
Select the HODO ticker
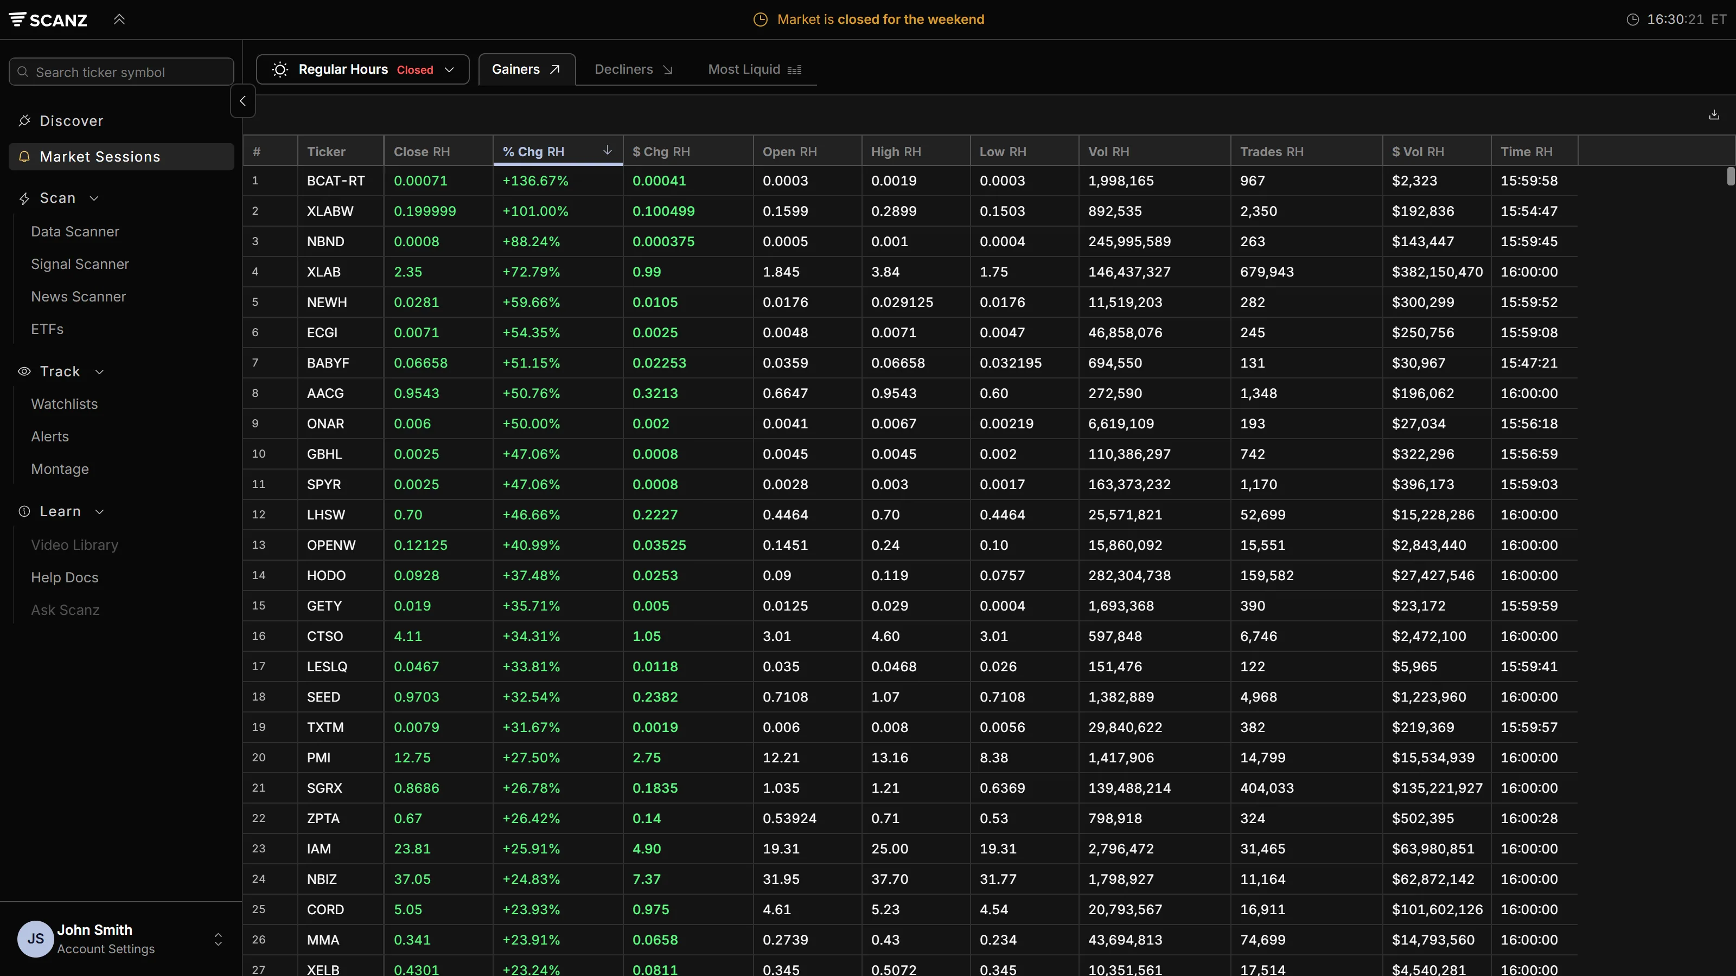point(326,575)
